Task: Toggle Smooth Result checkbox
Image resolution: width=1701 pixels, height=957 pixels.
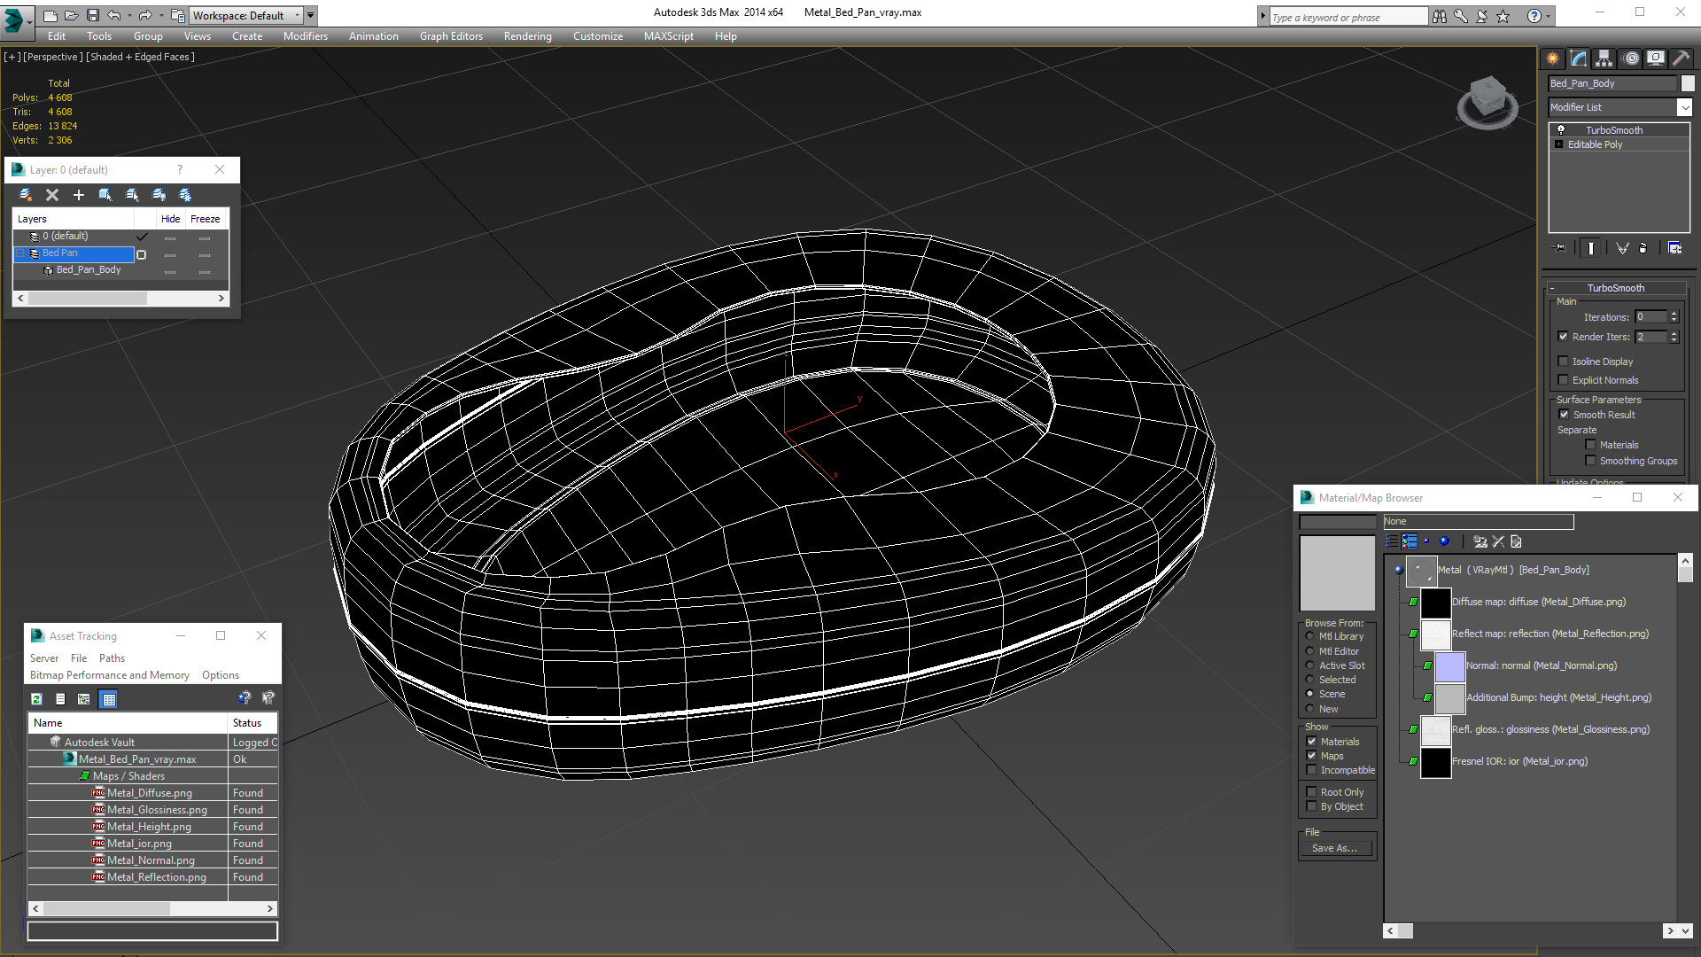Action: (x=1565, y=415)
